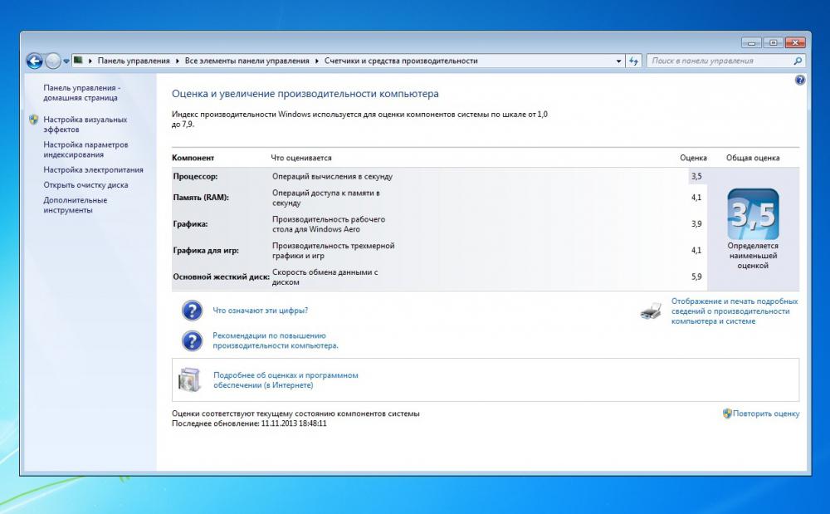The width and height of the screenshot is (830, 514).
Task: Click the Back navigation arrow button
Action: click(34, 61)
